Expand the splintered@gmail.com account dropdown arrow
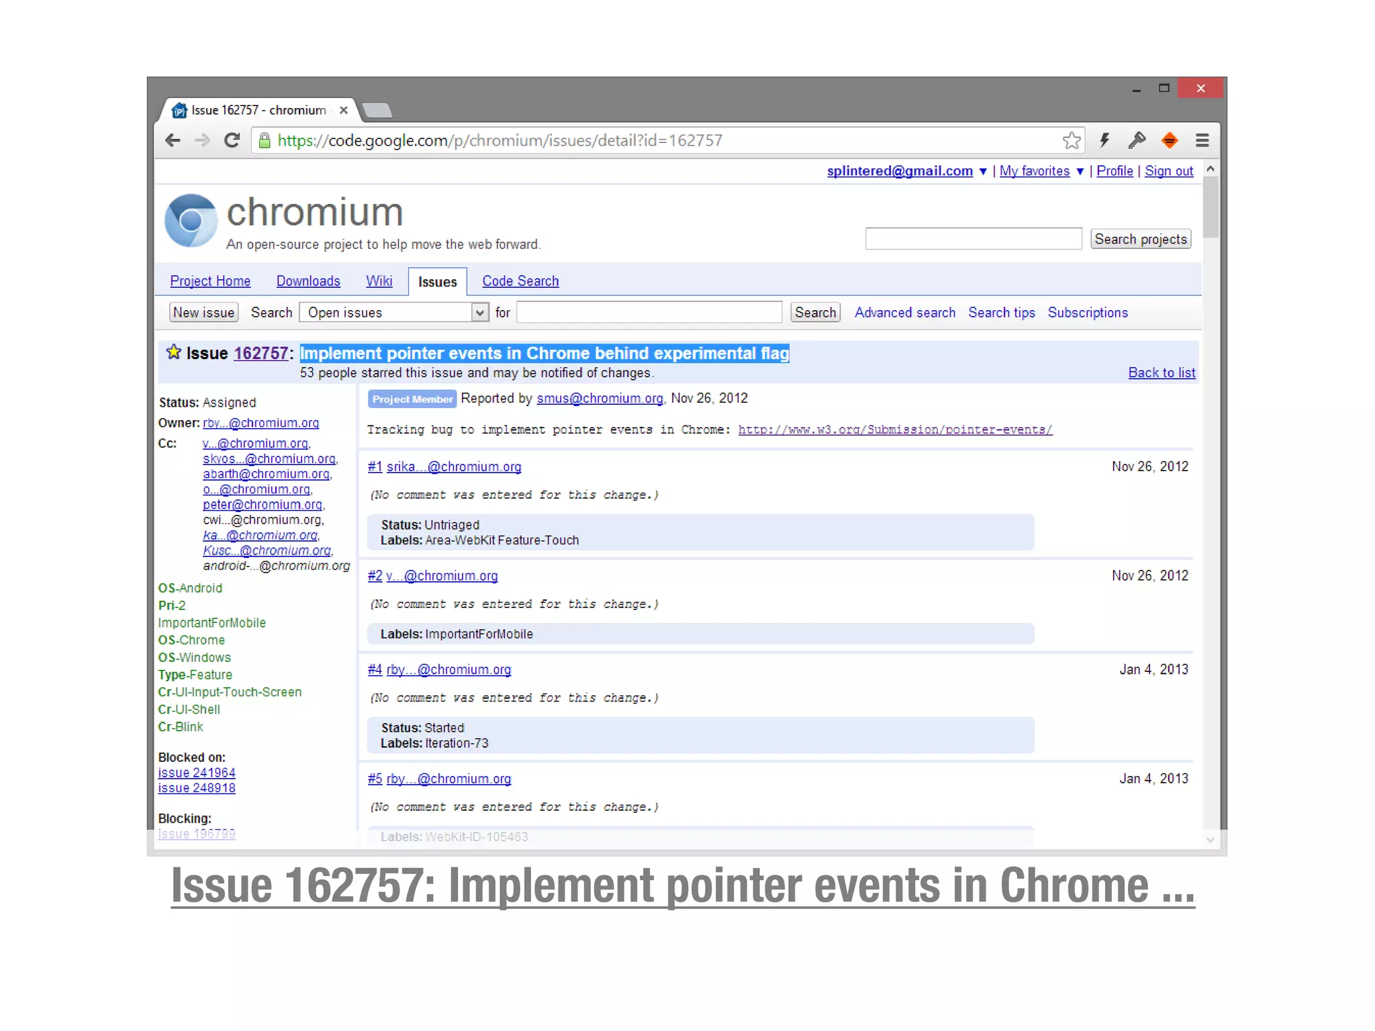Viewport: 1375px width, 1031px height. click(983, 172)
